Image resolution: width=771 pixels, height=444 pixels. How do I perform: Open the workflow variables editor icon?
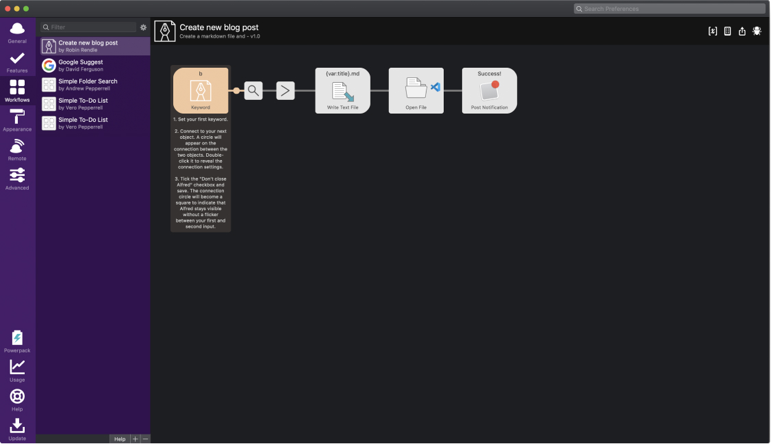coord(713,31)
